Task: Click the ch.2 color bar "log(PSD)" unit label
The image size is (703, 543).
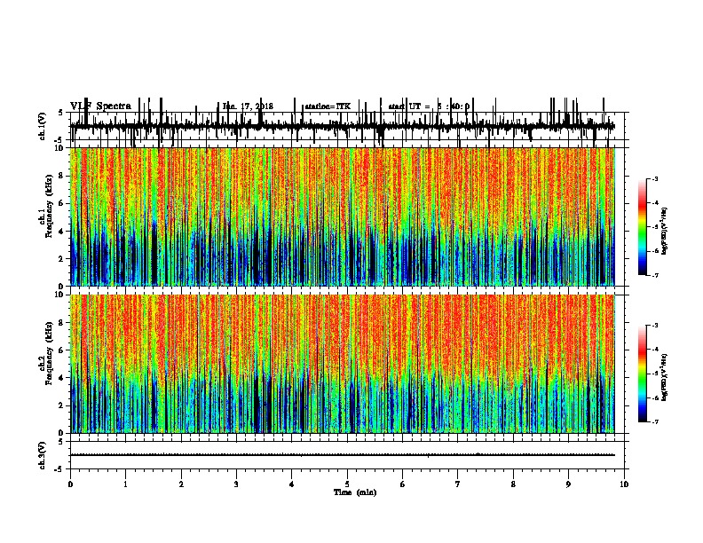Action: [665, 378]
